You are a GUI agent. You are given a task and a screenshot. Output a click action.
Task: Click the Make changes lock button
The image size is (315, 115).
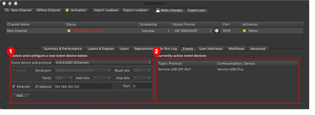tap(170, 10)
